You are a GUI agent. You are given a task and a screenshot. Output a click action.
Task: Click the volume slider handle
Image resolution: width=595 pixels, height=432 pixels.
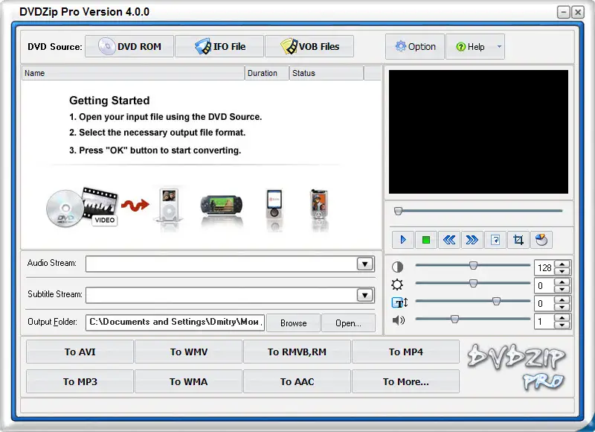454,319
